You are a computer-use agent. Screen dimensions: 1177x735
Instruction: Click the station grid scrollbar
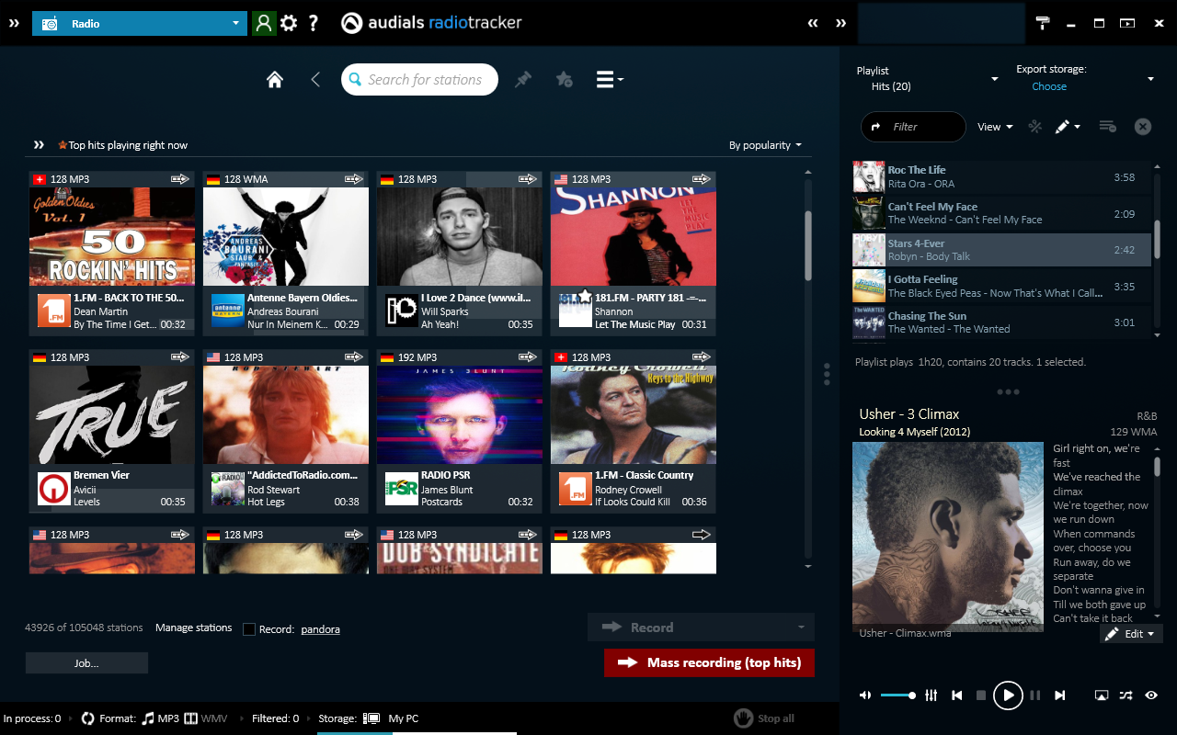[x=808, y=245]
